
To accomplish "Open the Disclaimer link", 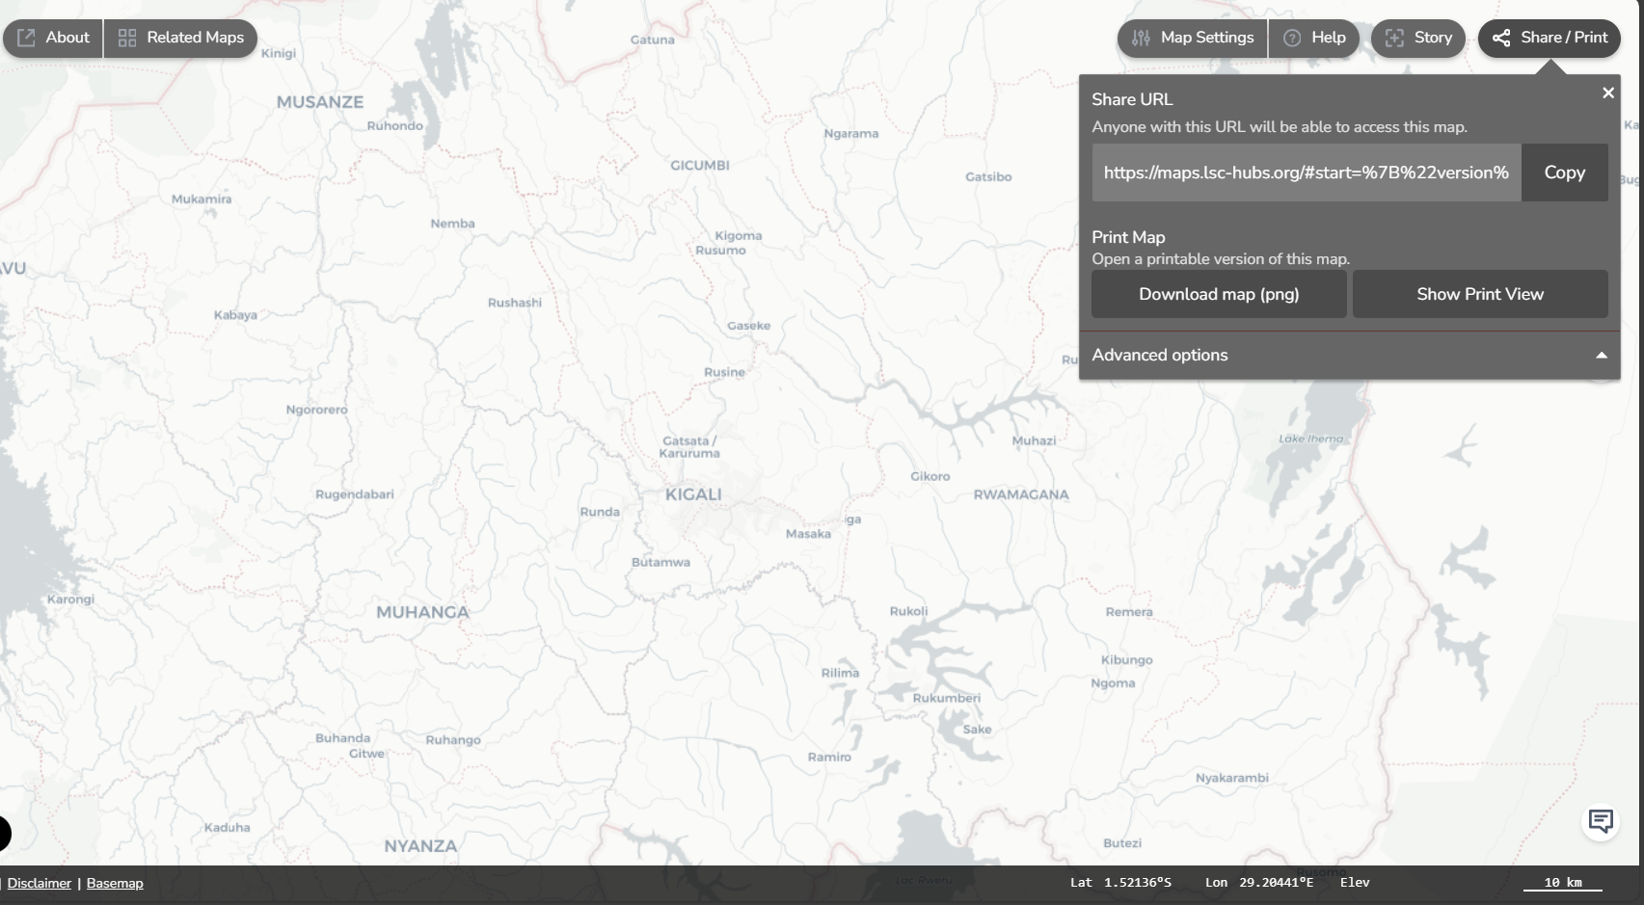I will 40,883.
